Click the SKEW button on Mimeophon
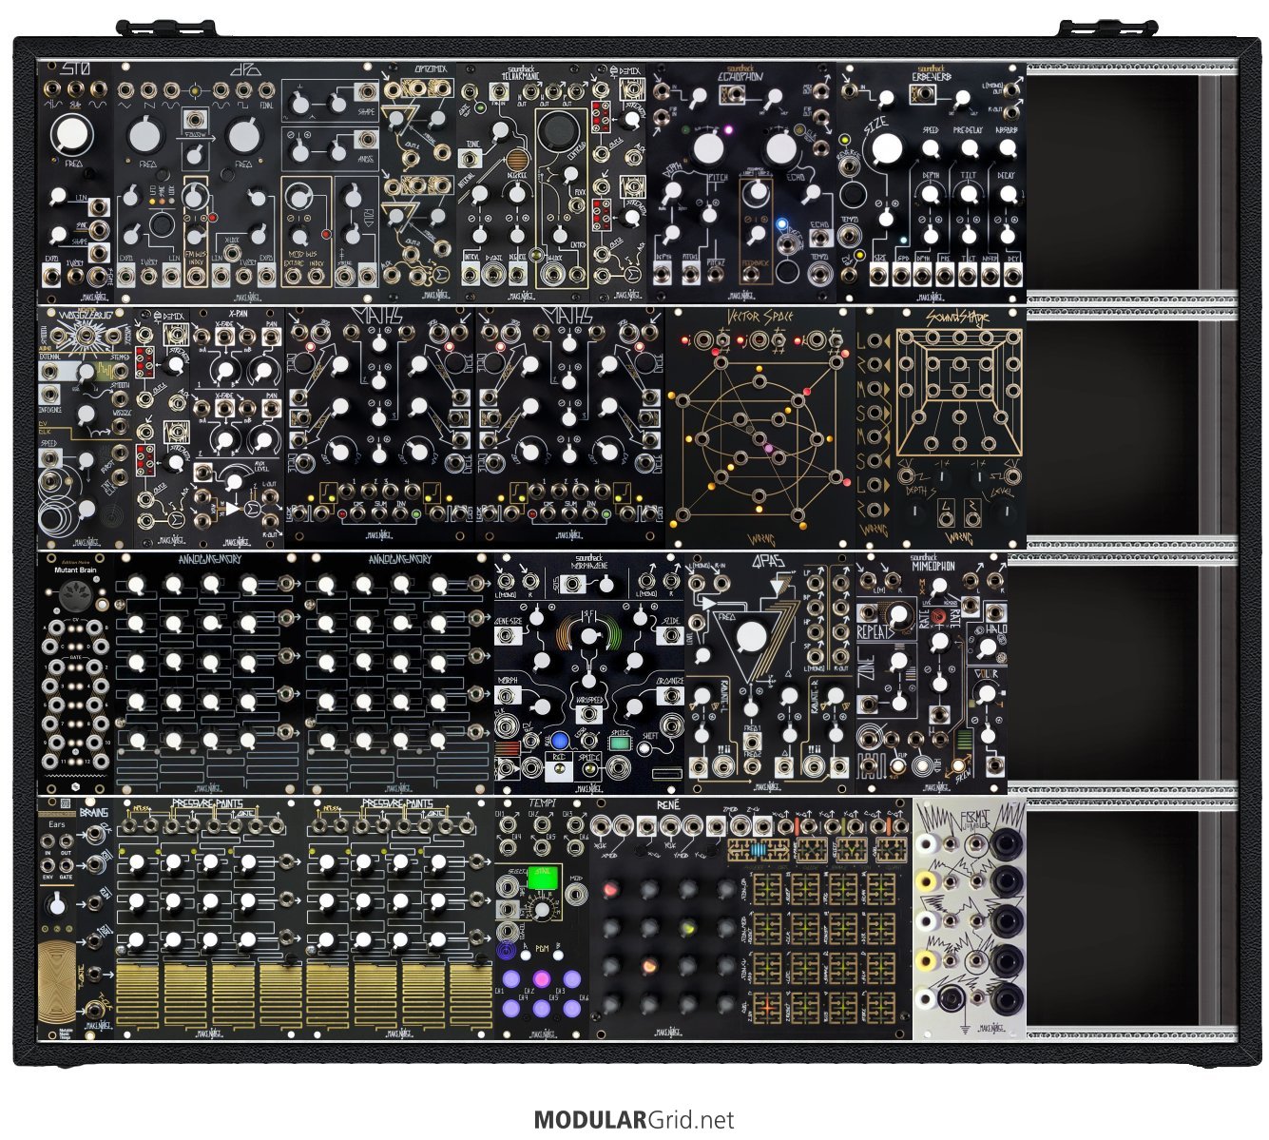1269x1140 pixels. [x=960, y=765]
